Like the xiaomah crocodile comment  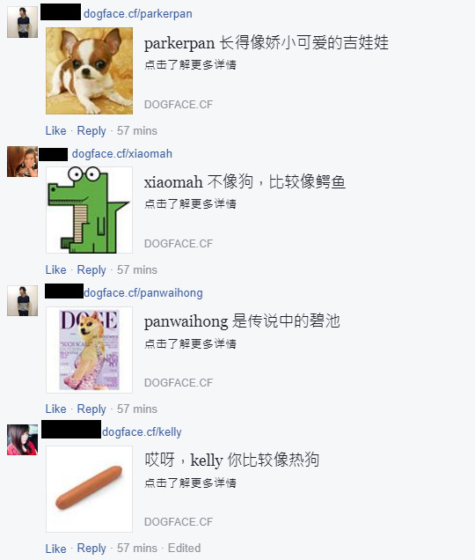pos(55,270)
